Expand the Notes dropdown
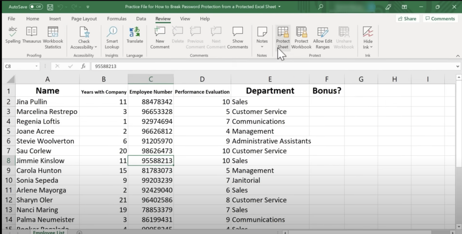 262,47
